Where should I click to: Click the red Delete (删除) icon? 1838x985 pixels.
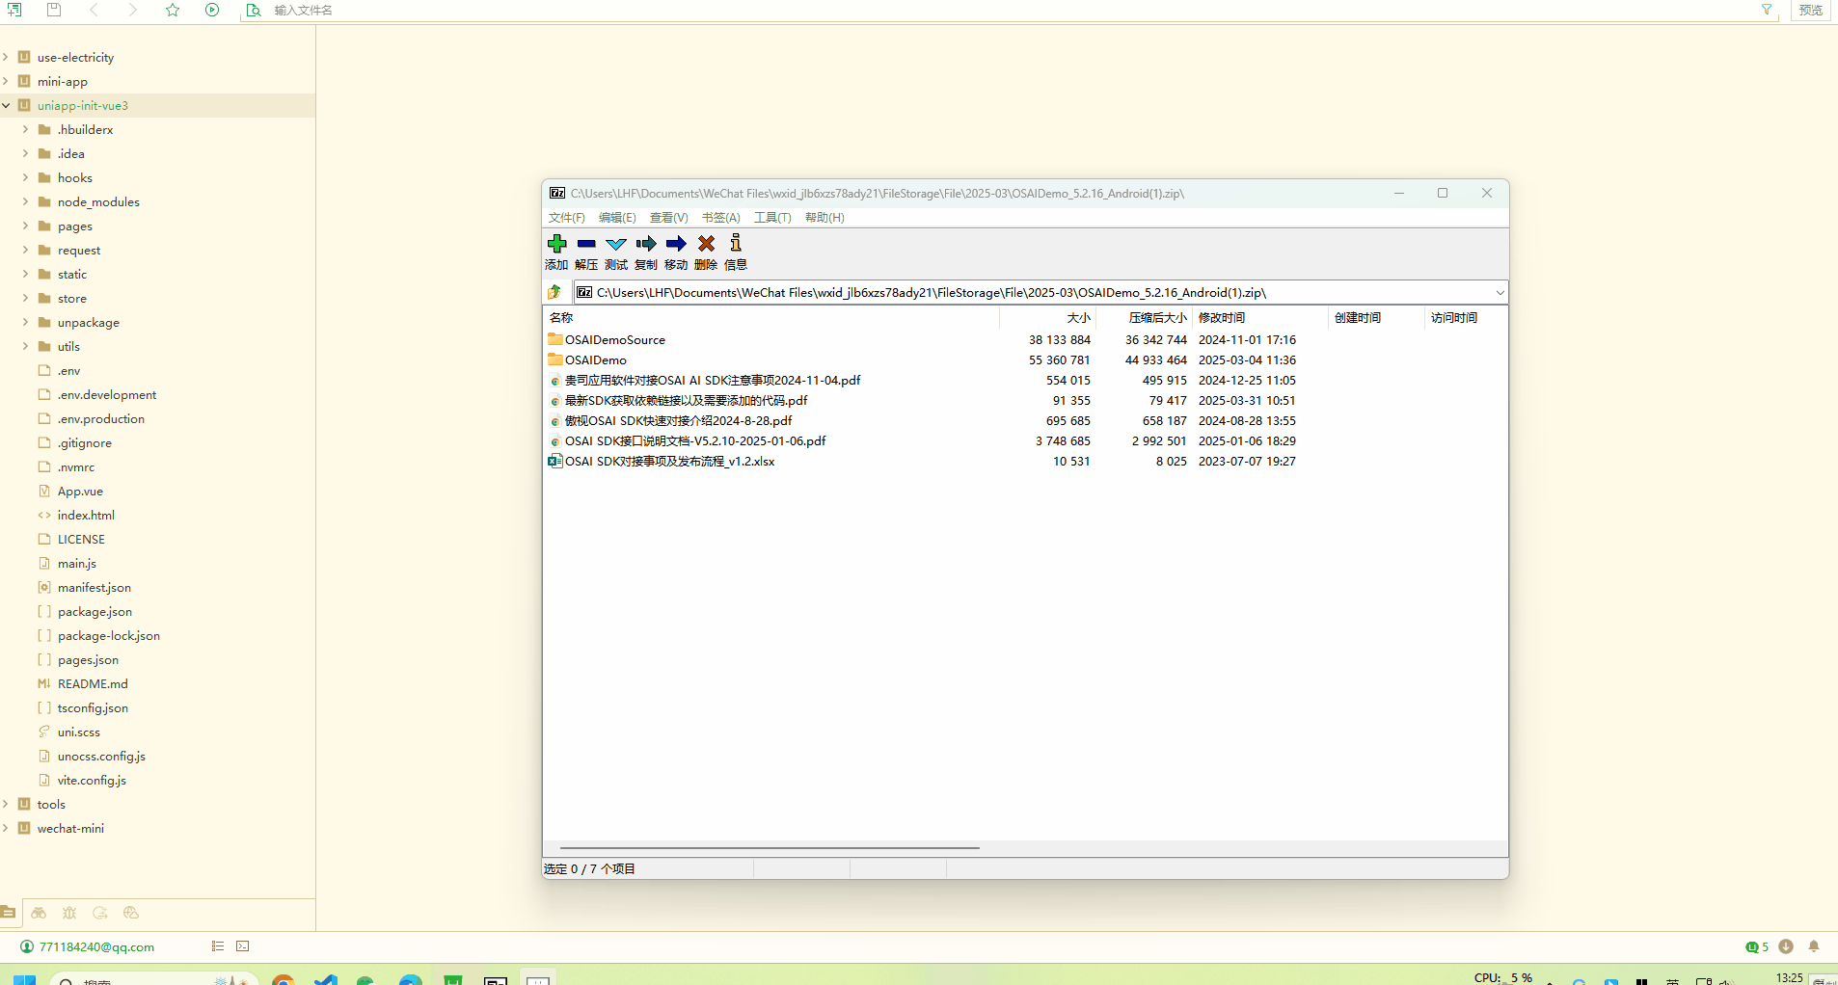coord(706,244)
